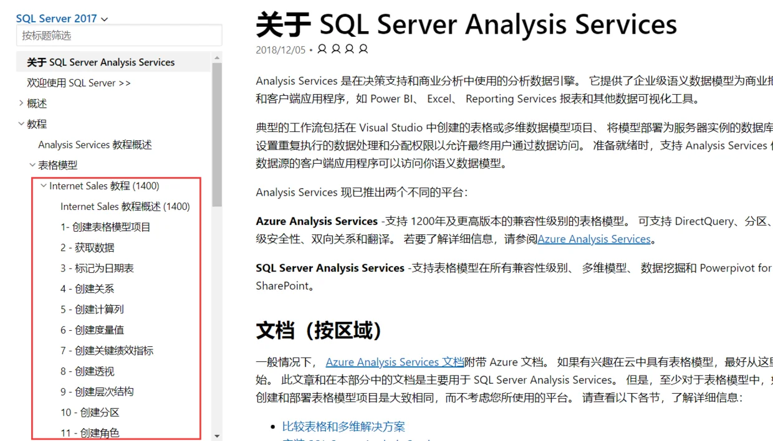Open lesson 5 - 创建计算列
The image size is (773, 441).
point(92,309)
